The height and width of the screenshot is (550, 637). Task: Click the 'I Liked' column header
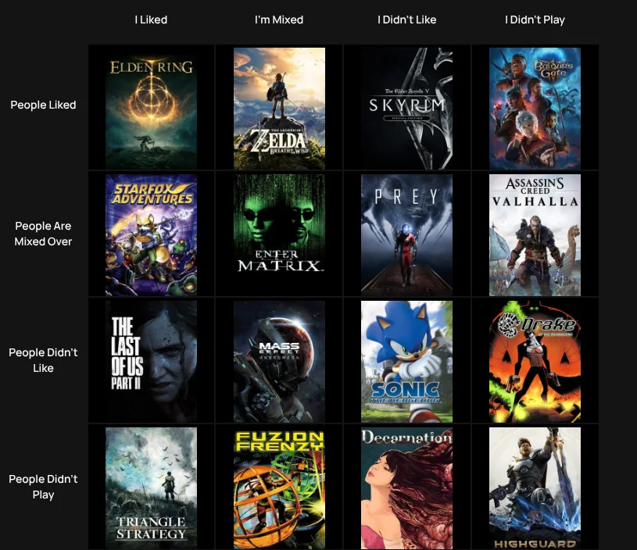click(x=151, y=20)
